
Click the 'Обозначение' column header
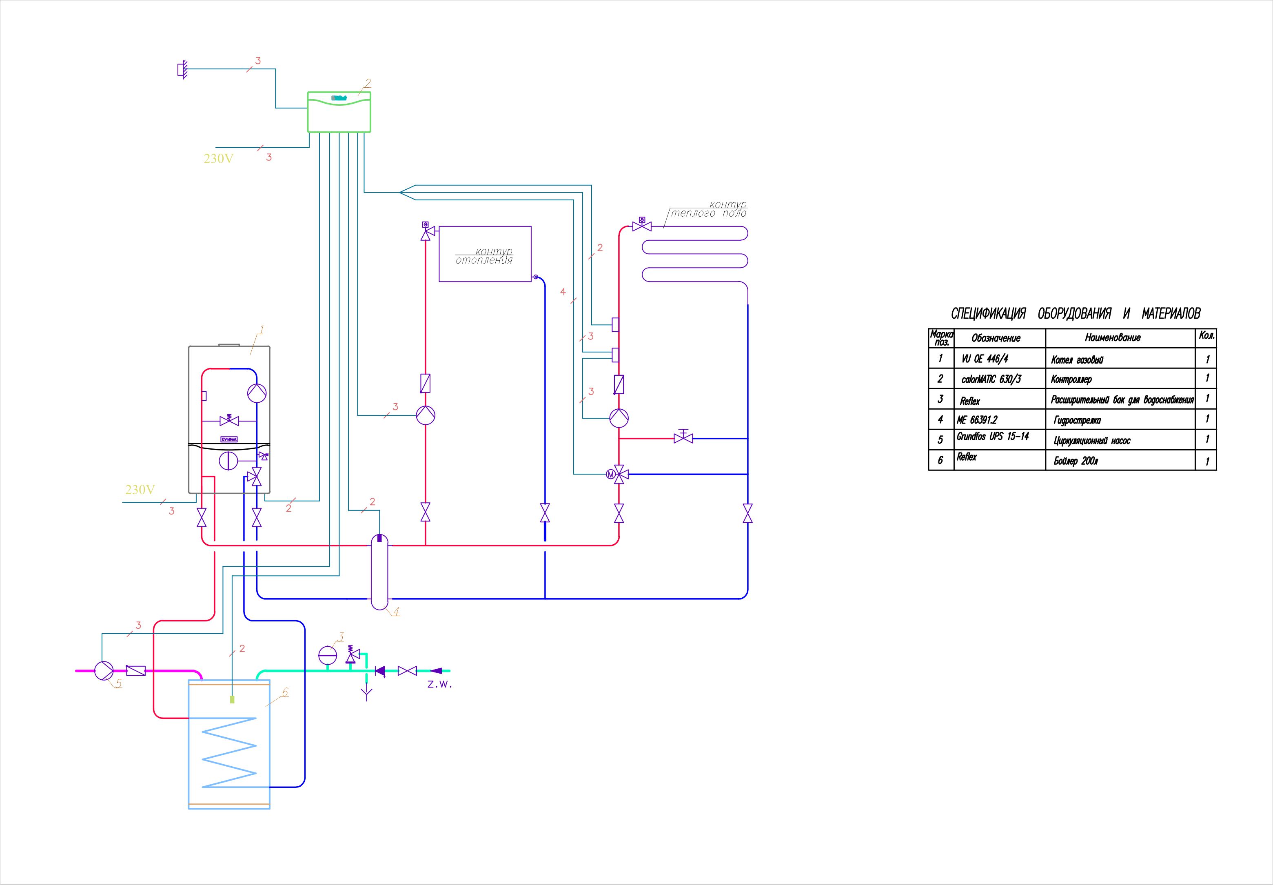(996, 338)
